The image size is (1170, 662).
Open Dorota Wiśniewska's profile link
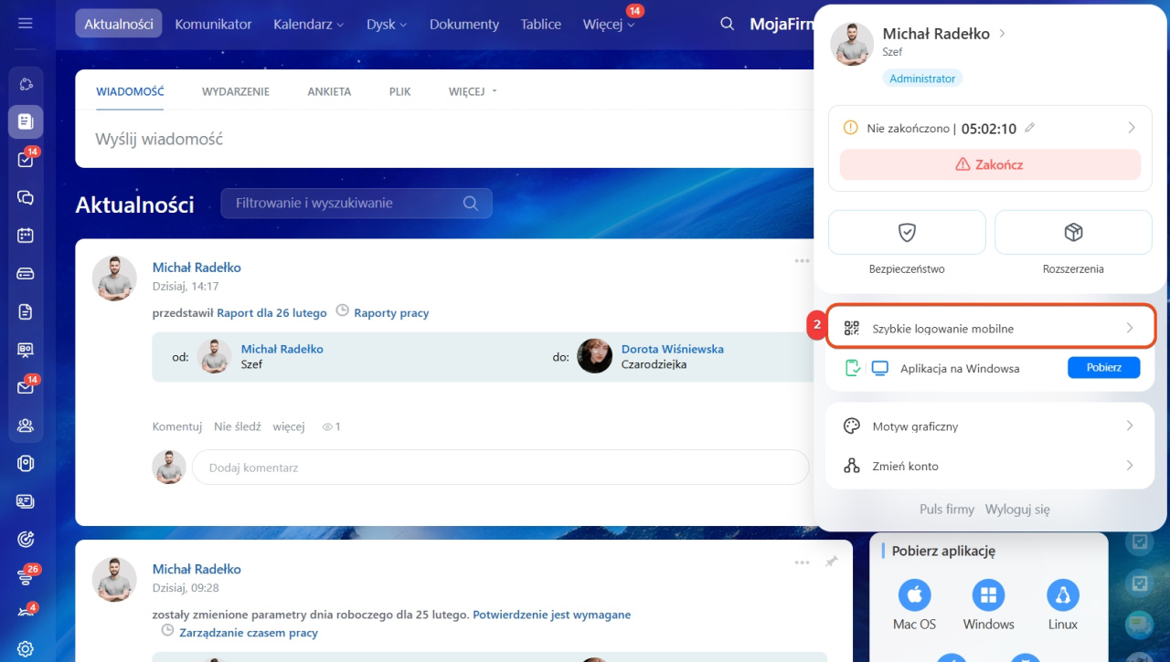pos(673,349)
